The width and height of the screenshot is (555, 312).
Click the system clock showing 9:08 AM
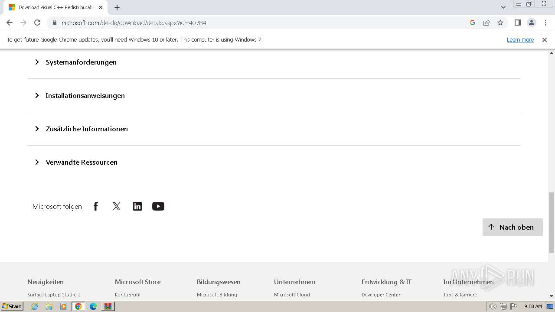click(533, 306)
